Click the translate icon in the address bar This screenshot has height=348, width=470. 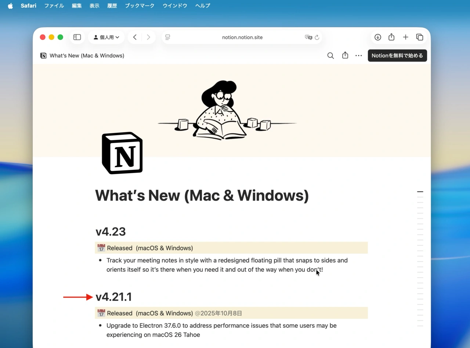(x=309, y=37)
